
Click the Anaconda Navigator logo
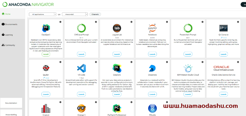[x=28, y=4]
